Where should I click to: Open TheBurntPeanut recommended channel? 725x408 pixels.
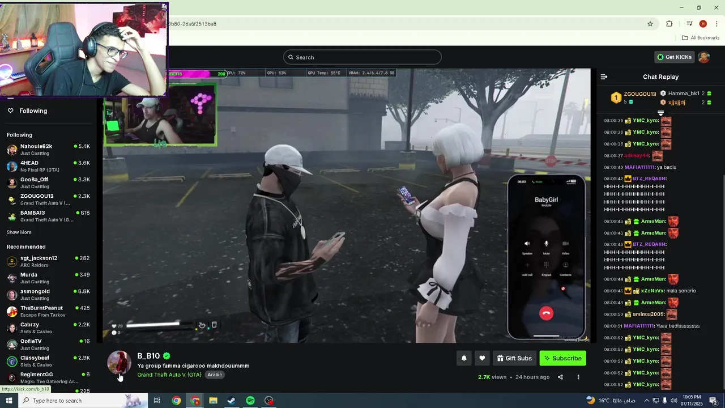[48, 311]
